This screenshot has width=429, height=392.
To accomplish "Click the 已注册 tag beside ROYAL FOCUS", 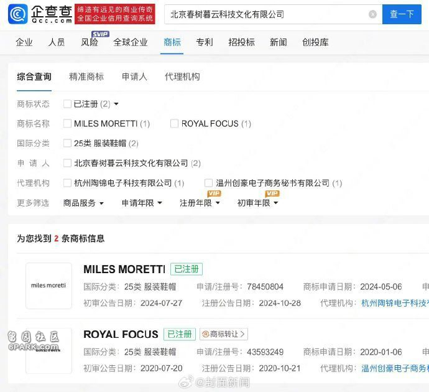I will click(180, 334).
